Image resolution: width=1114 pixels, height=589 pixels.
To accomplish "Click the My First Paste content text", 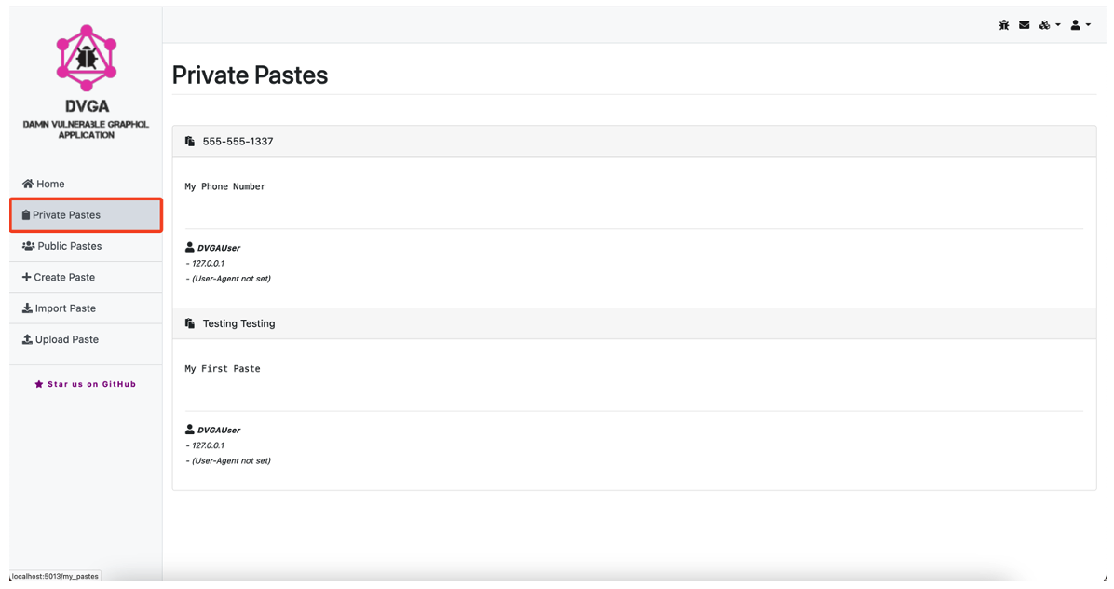I will point(223,369).
